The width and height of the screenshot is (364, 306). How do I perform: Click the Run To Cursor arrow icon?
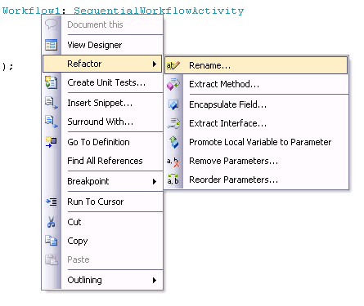(x=52, y=202)
